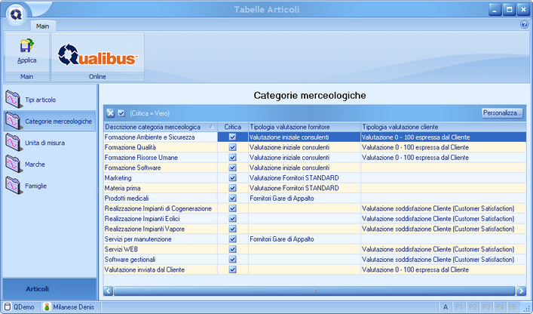Click the (Critica = Vero) filter text
This screenshot has width=533, height=314.
(149, 113)
